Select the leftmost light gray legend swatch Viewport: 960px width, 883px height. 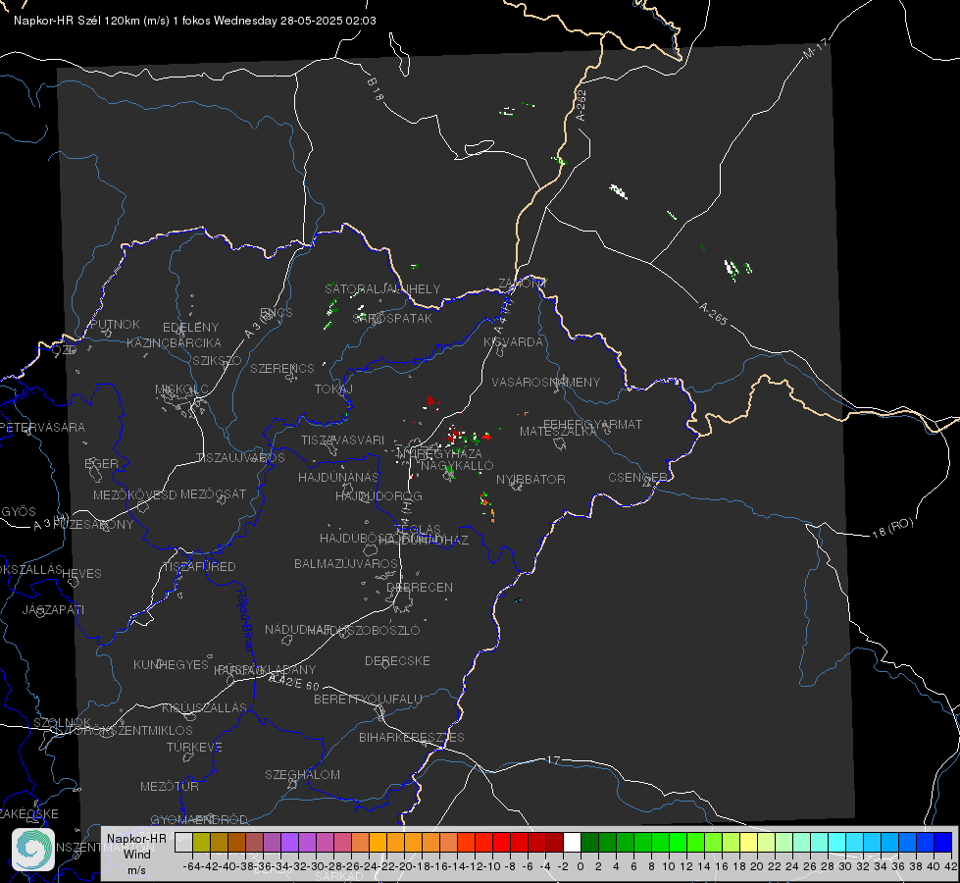click(x=183, y=843)
